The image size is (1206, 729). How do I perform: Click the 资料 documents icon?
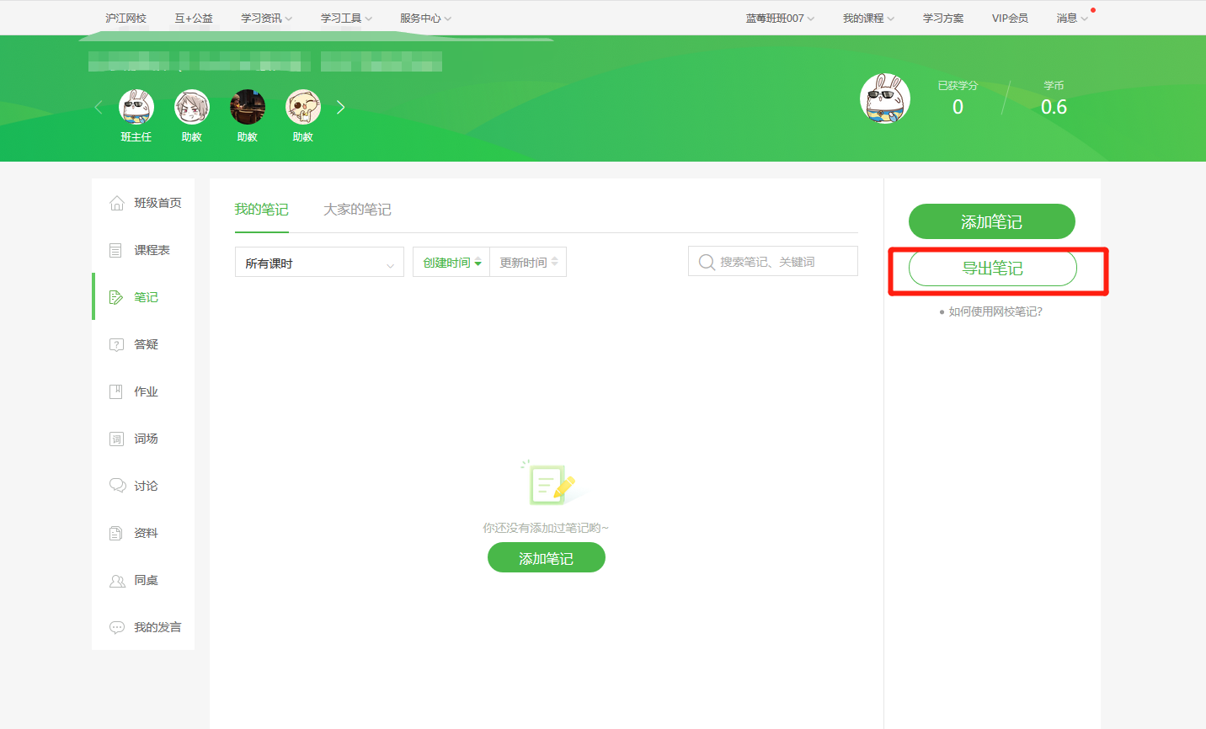click(x=116, y=533)
